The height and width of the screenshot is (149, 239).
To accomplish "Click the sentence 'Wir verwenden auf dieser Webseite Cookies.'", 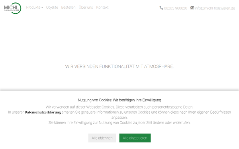I will pos(80,107).
